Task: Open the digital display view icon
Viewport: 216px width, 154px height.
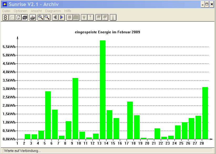Action: coord(6,18)
